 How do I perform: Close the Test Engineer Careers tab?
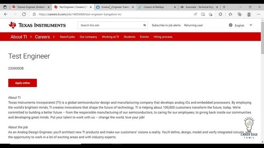coord(91,7)
